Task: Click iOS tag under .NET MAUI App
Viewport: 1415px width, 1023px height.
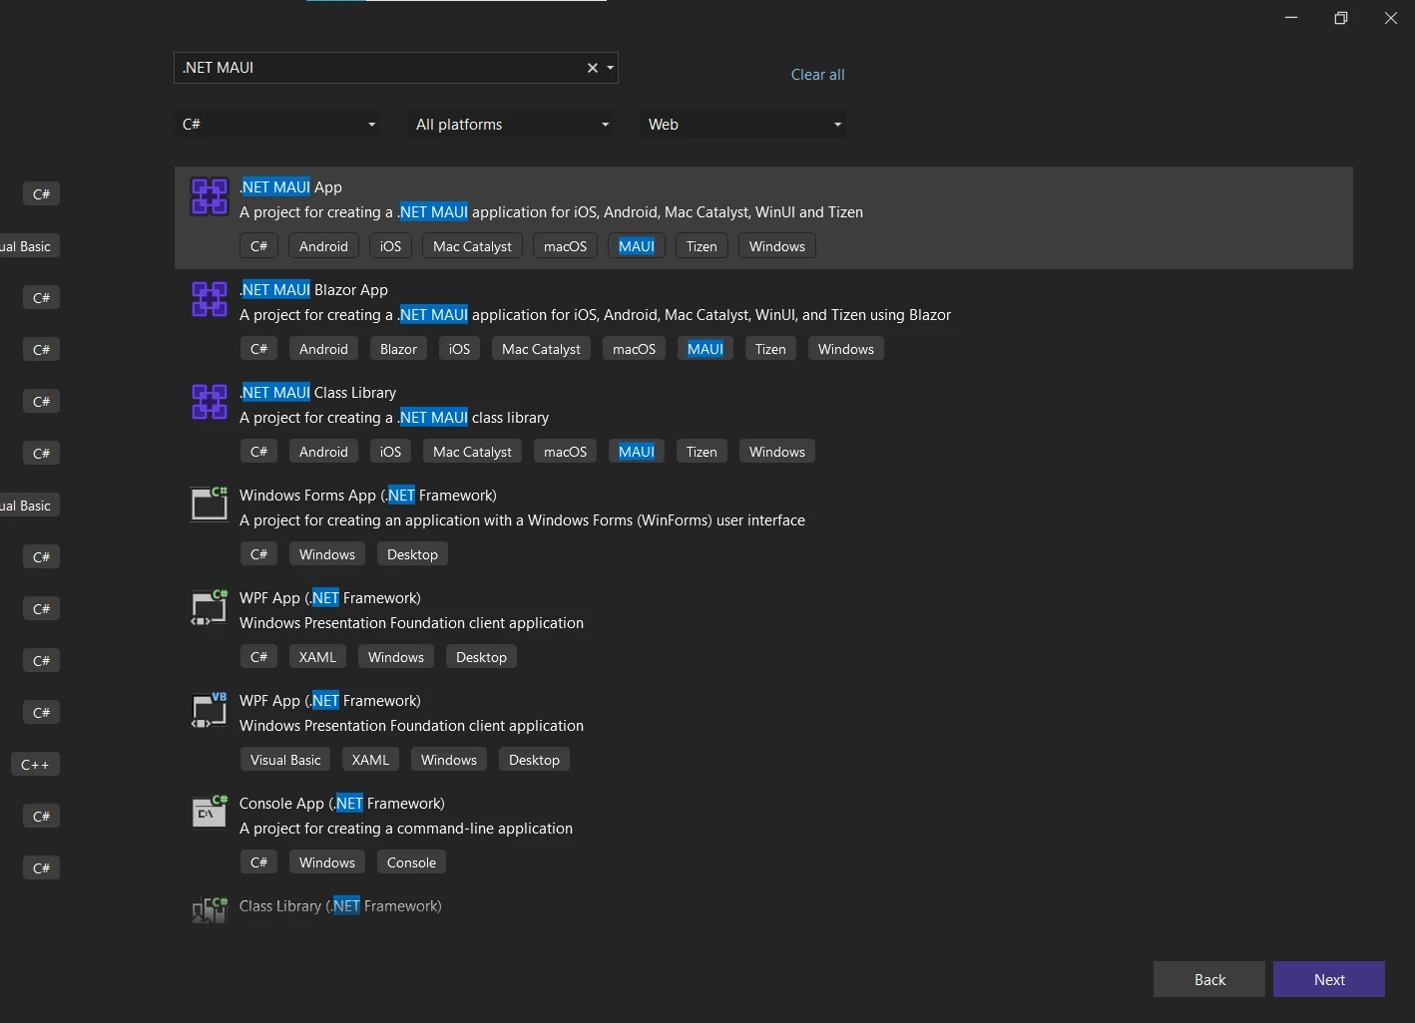Action: coord(390,246)
